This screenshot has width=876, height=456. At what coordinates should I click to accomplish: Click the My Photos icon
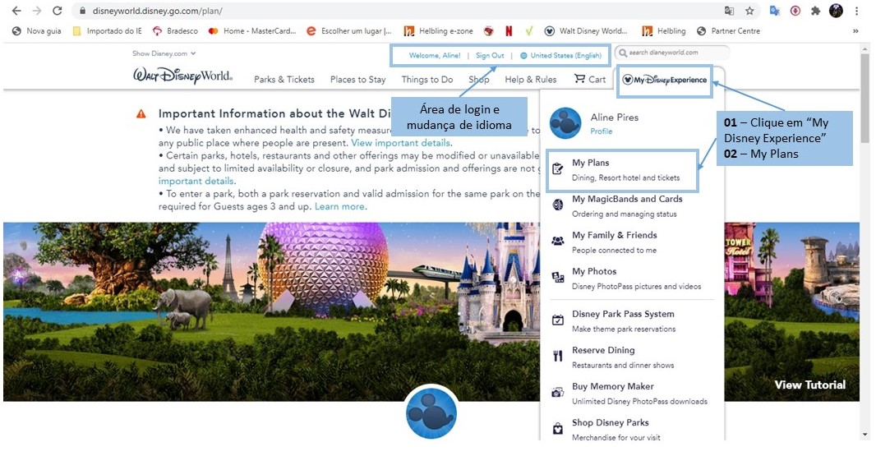[557, 277]
